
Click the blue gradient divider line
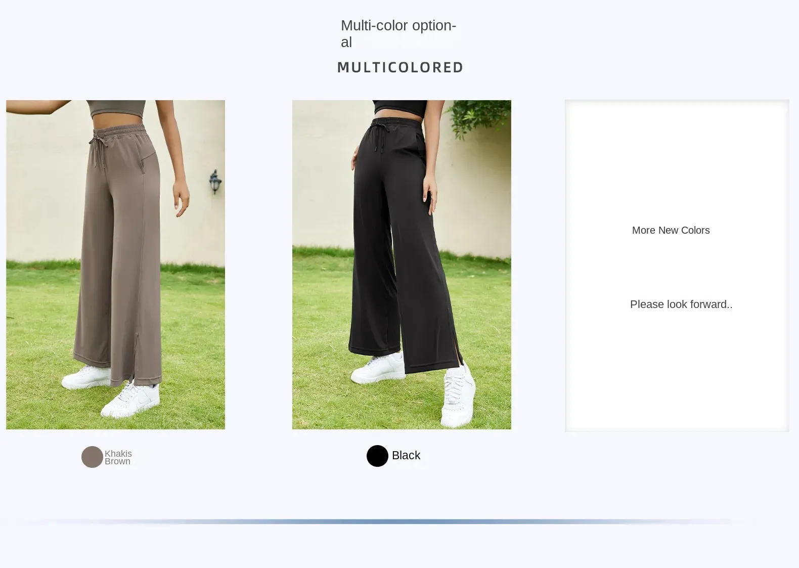coord(384,521)
